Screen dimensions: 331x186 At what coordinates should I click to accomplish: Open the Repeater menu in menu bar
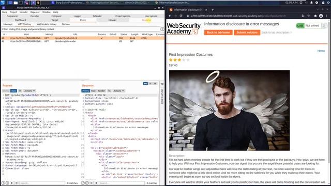click(35, 12)
